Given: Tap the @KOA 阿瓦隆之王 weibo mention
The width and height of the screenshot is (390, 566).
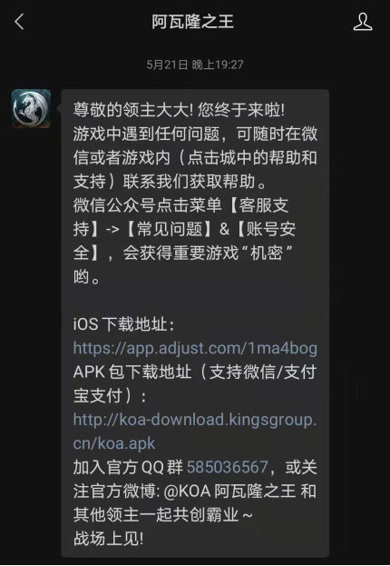Looking at the screenshot, I should (230, 491).
